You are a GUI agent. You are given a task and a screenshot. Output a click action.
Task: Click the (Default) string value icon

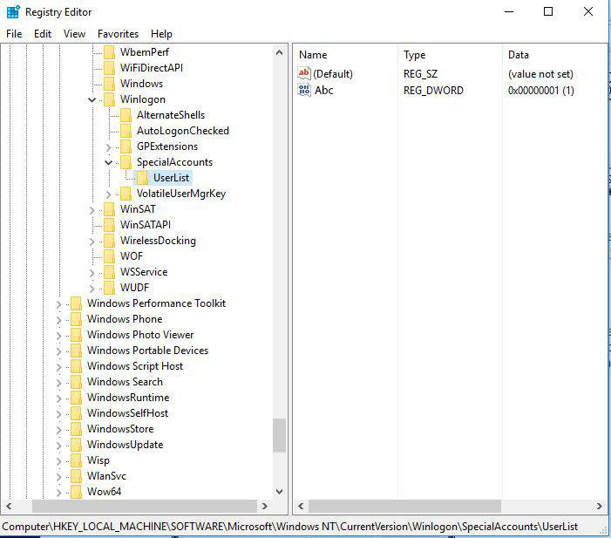pos(304,73)
